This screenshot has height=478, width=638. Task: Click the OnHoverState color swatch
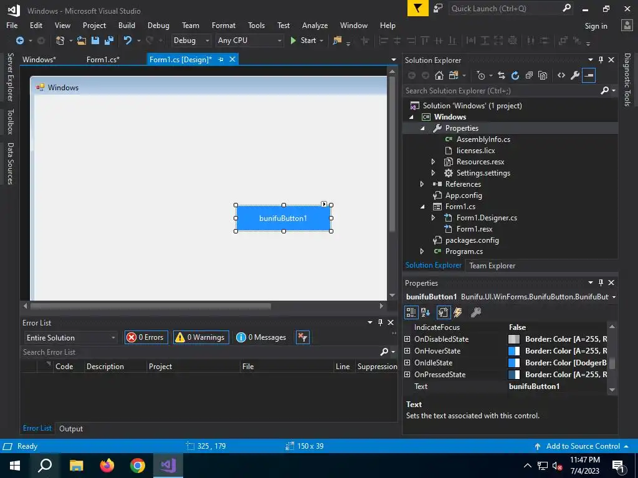click(514, 350)
